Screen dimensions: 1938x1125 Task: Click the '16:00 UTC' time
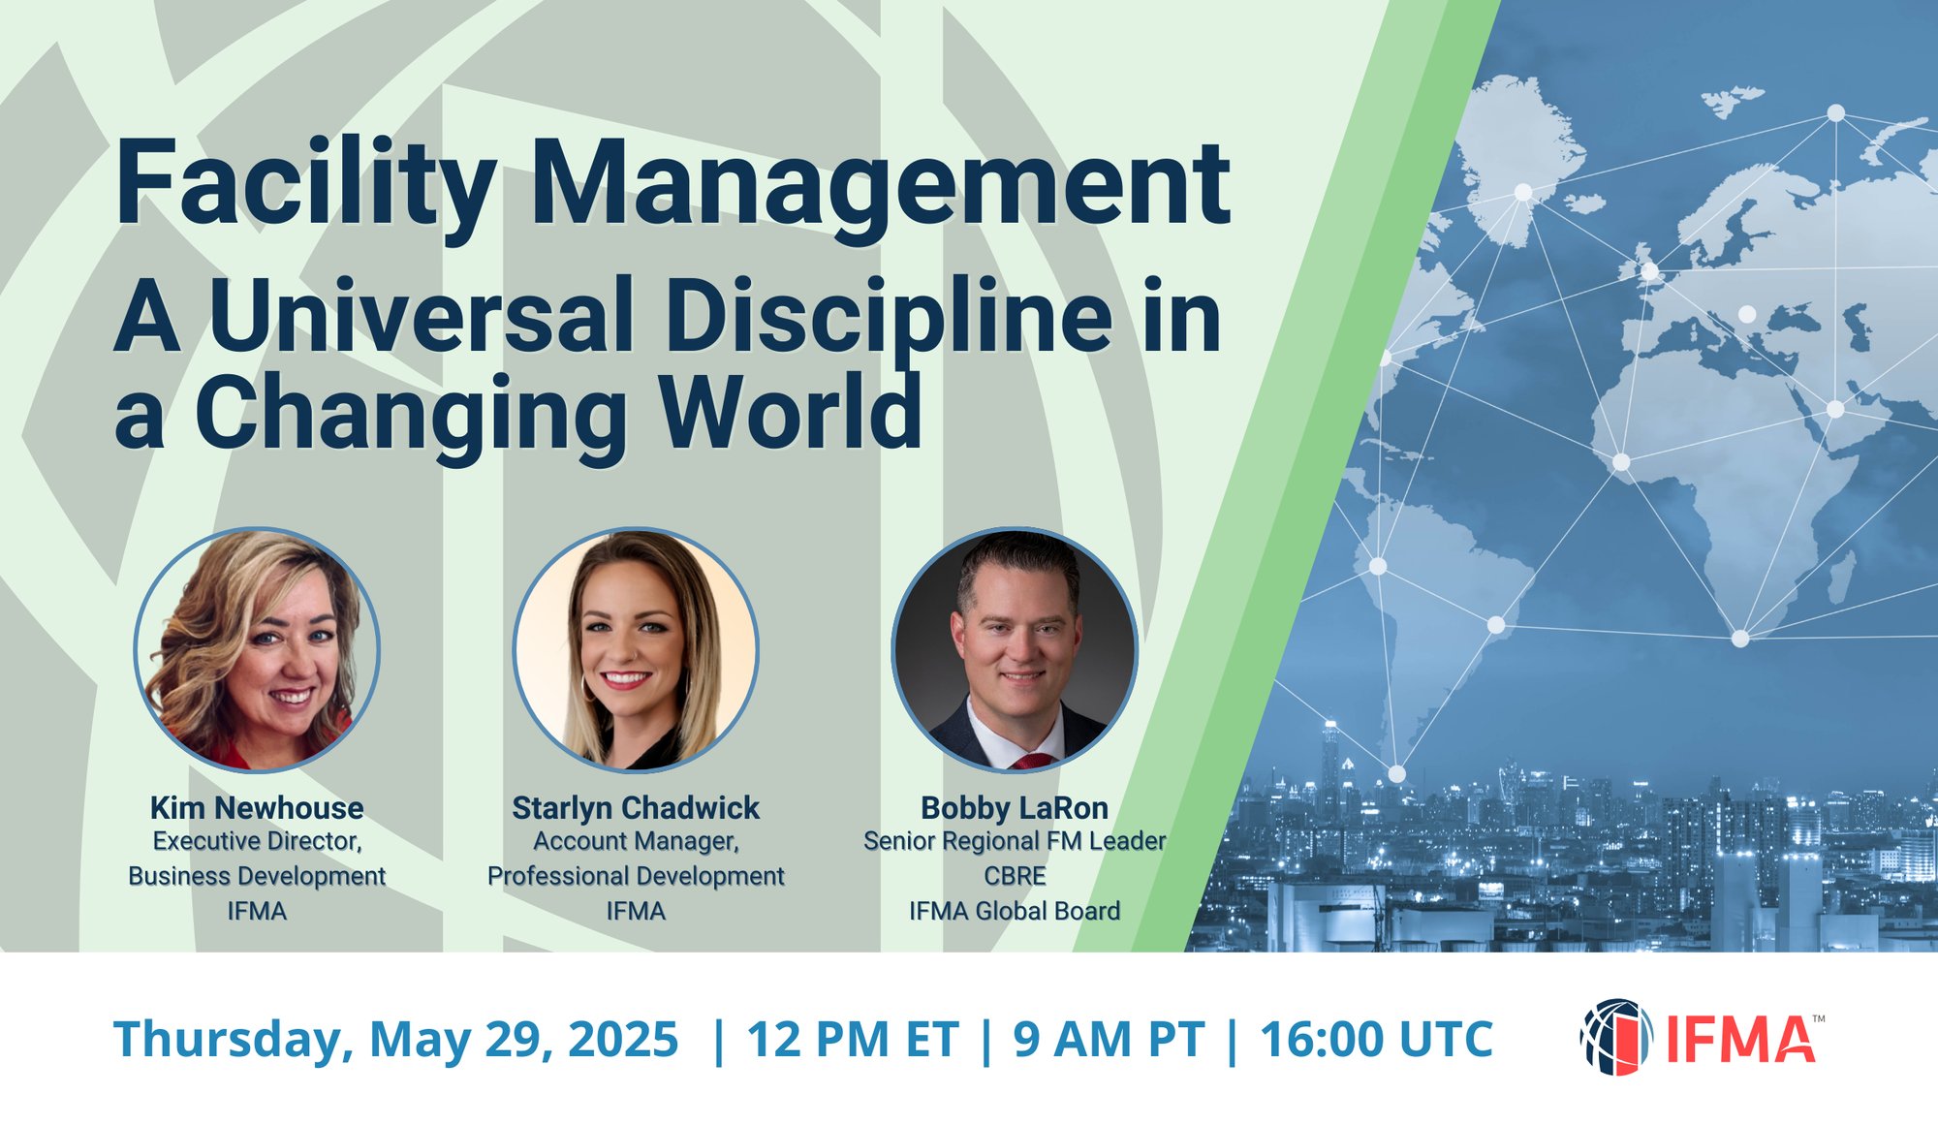[1377, 1040]
